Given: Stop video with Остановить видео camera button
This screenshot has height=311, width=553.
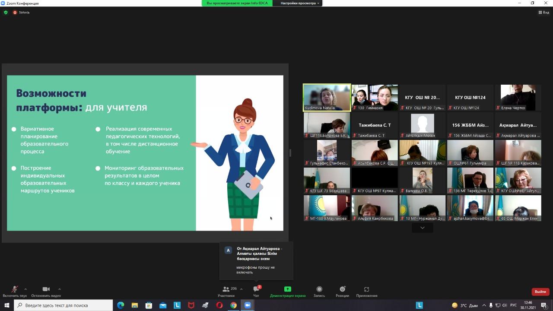Looking at the screenshot, I should point(46,292).
